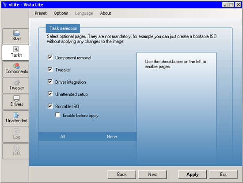Open the Options menu

[61, 13]
